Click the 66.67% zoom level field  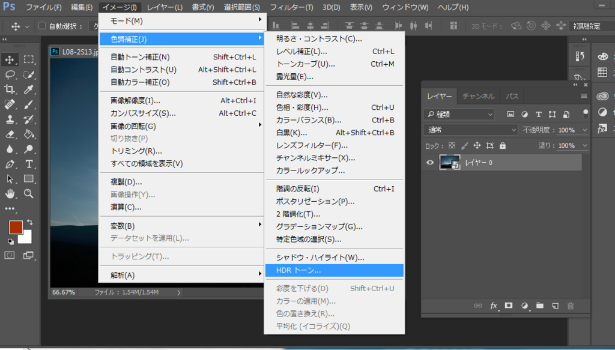click(64, 292)
